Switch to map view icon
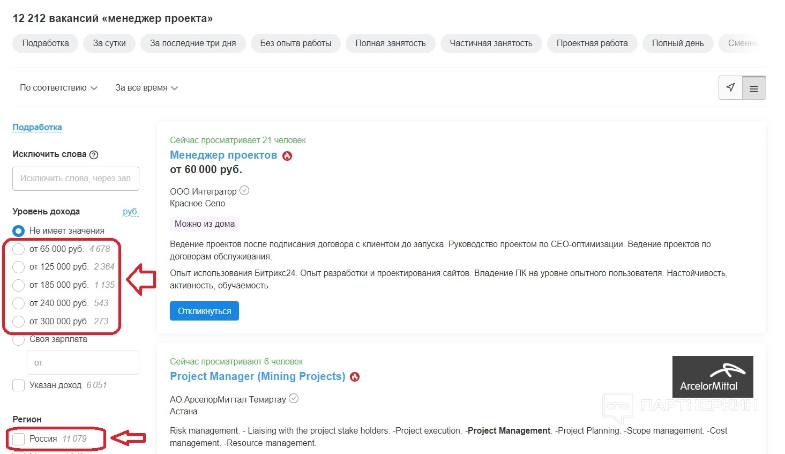The image size is (785, 454). coord(730,87)
